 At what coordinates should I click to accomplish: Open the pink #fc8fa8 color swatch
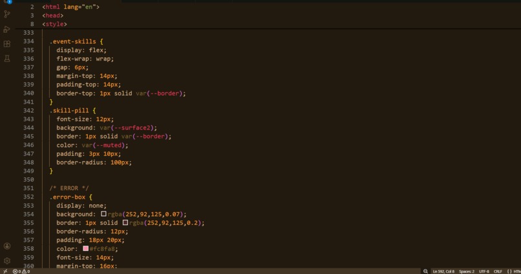[86, 248]
